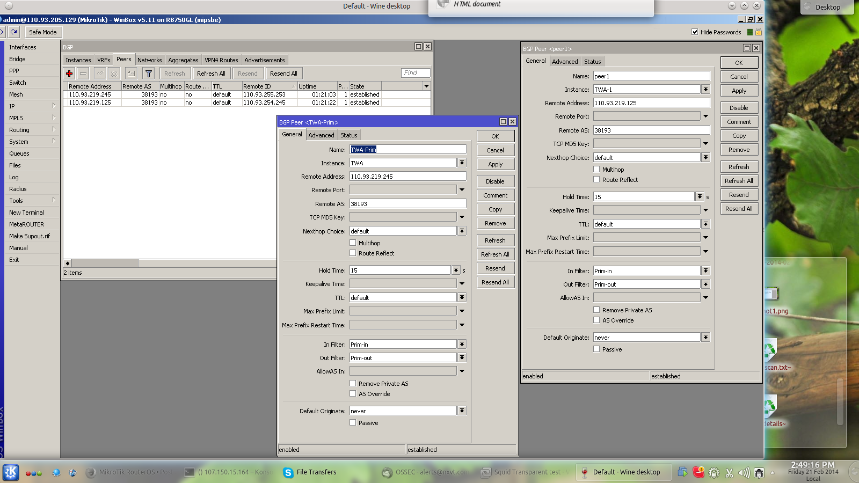Enable Passive checkbox in peer1 window

coord(596,349)
